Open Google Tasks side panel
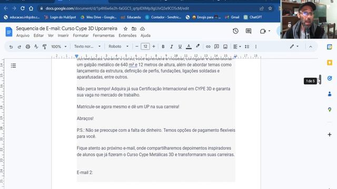The height and width of the screenshot is (189, 337). click(x=330, y=78)
